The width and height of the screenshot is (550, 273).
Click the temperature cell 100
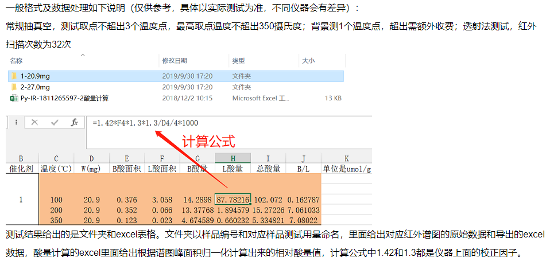(56, 200)
